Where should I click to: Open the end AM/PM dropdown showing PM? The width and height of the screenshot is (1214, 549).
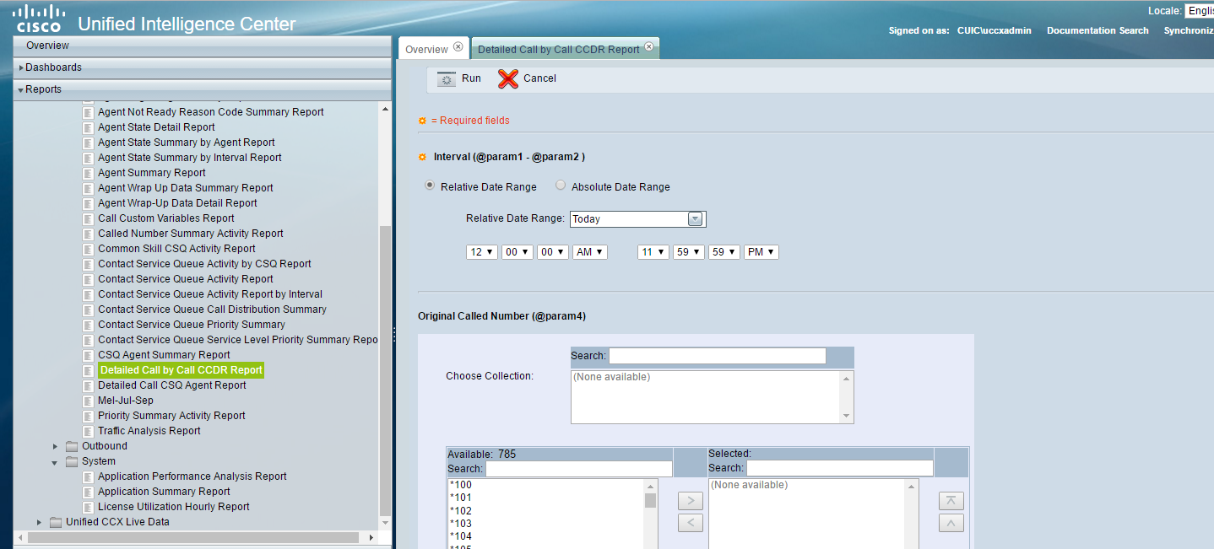761,252
